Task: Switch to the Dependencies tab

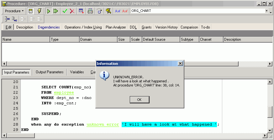Action: coord(49,27)
